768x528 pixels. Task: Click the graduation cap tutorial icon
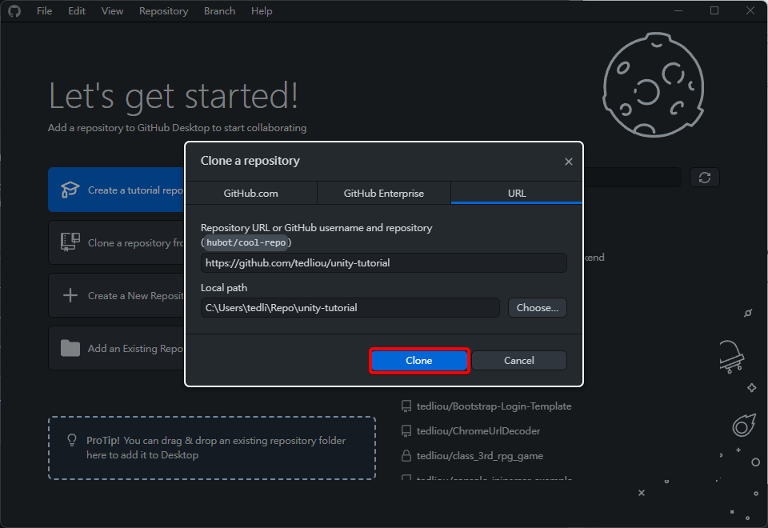[x=70, y=190]
